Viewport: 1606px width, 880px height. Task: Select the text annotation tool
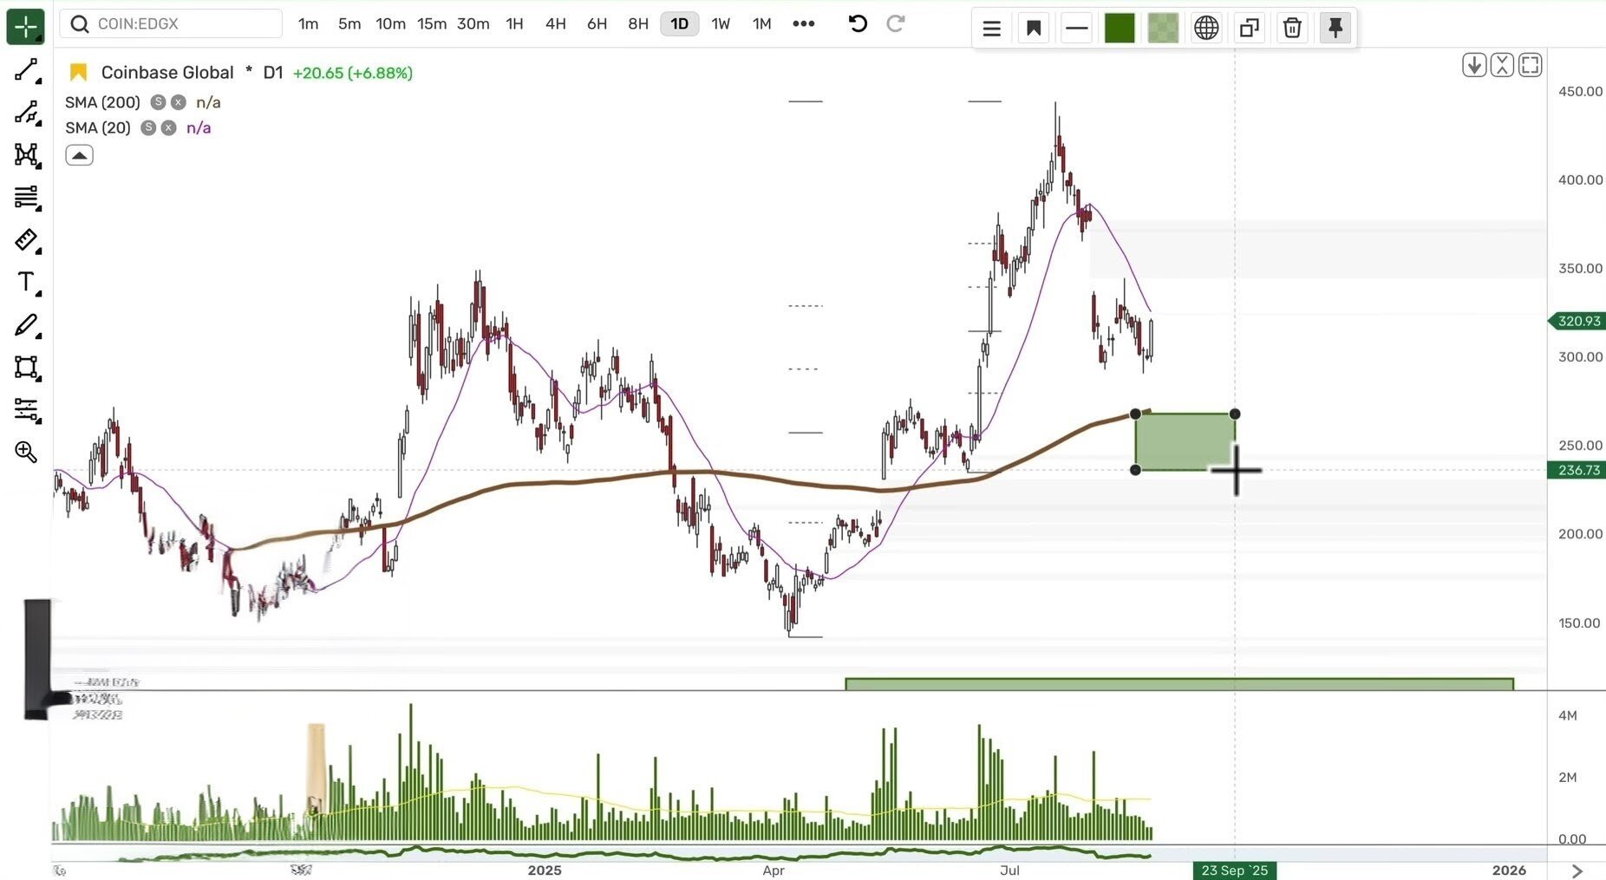coord(26,283)
